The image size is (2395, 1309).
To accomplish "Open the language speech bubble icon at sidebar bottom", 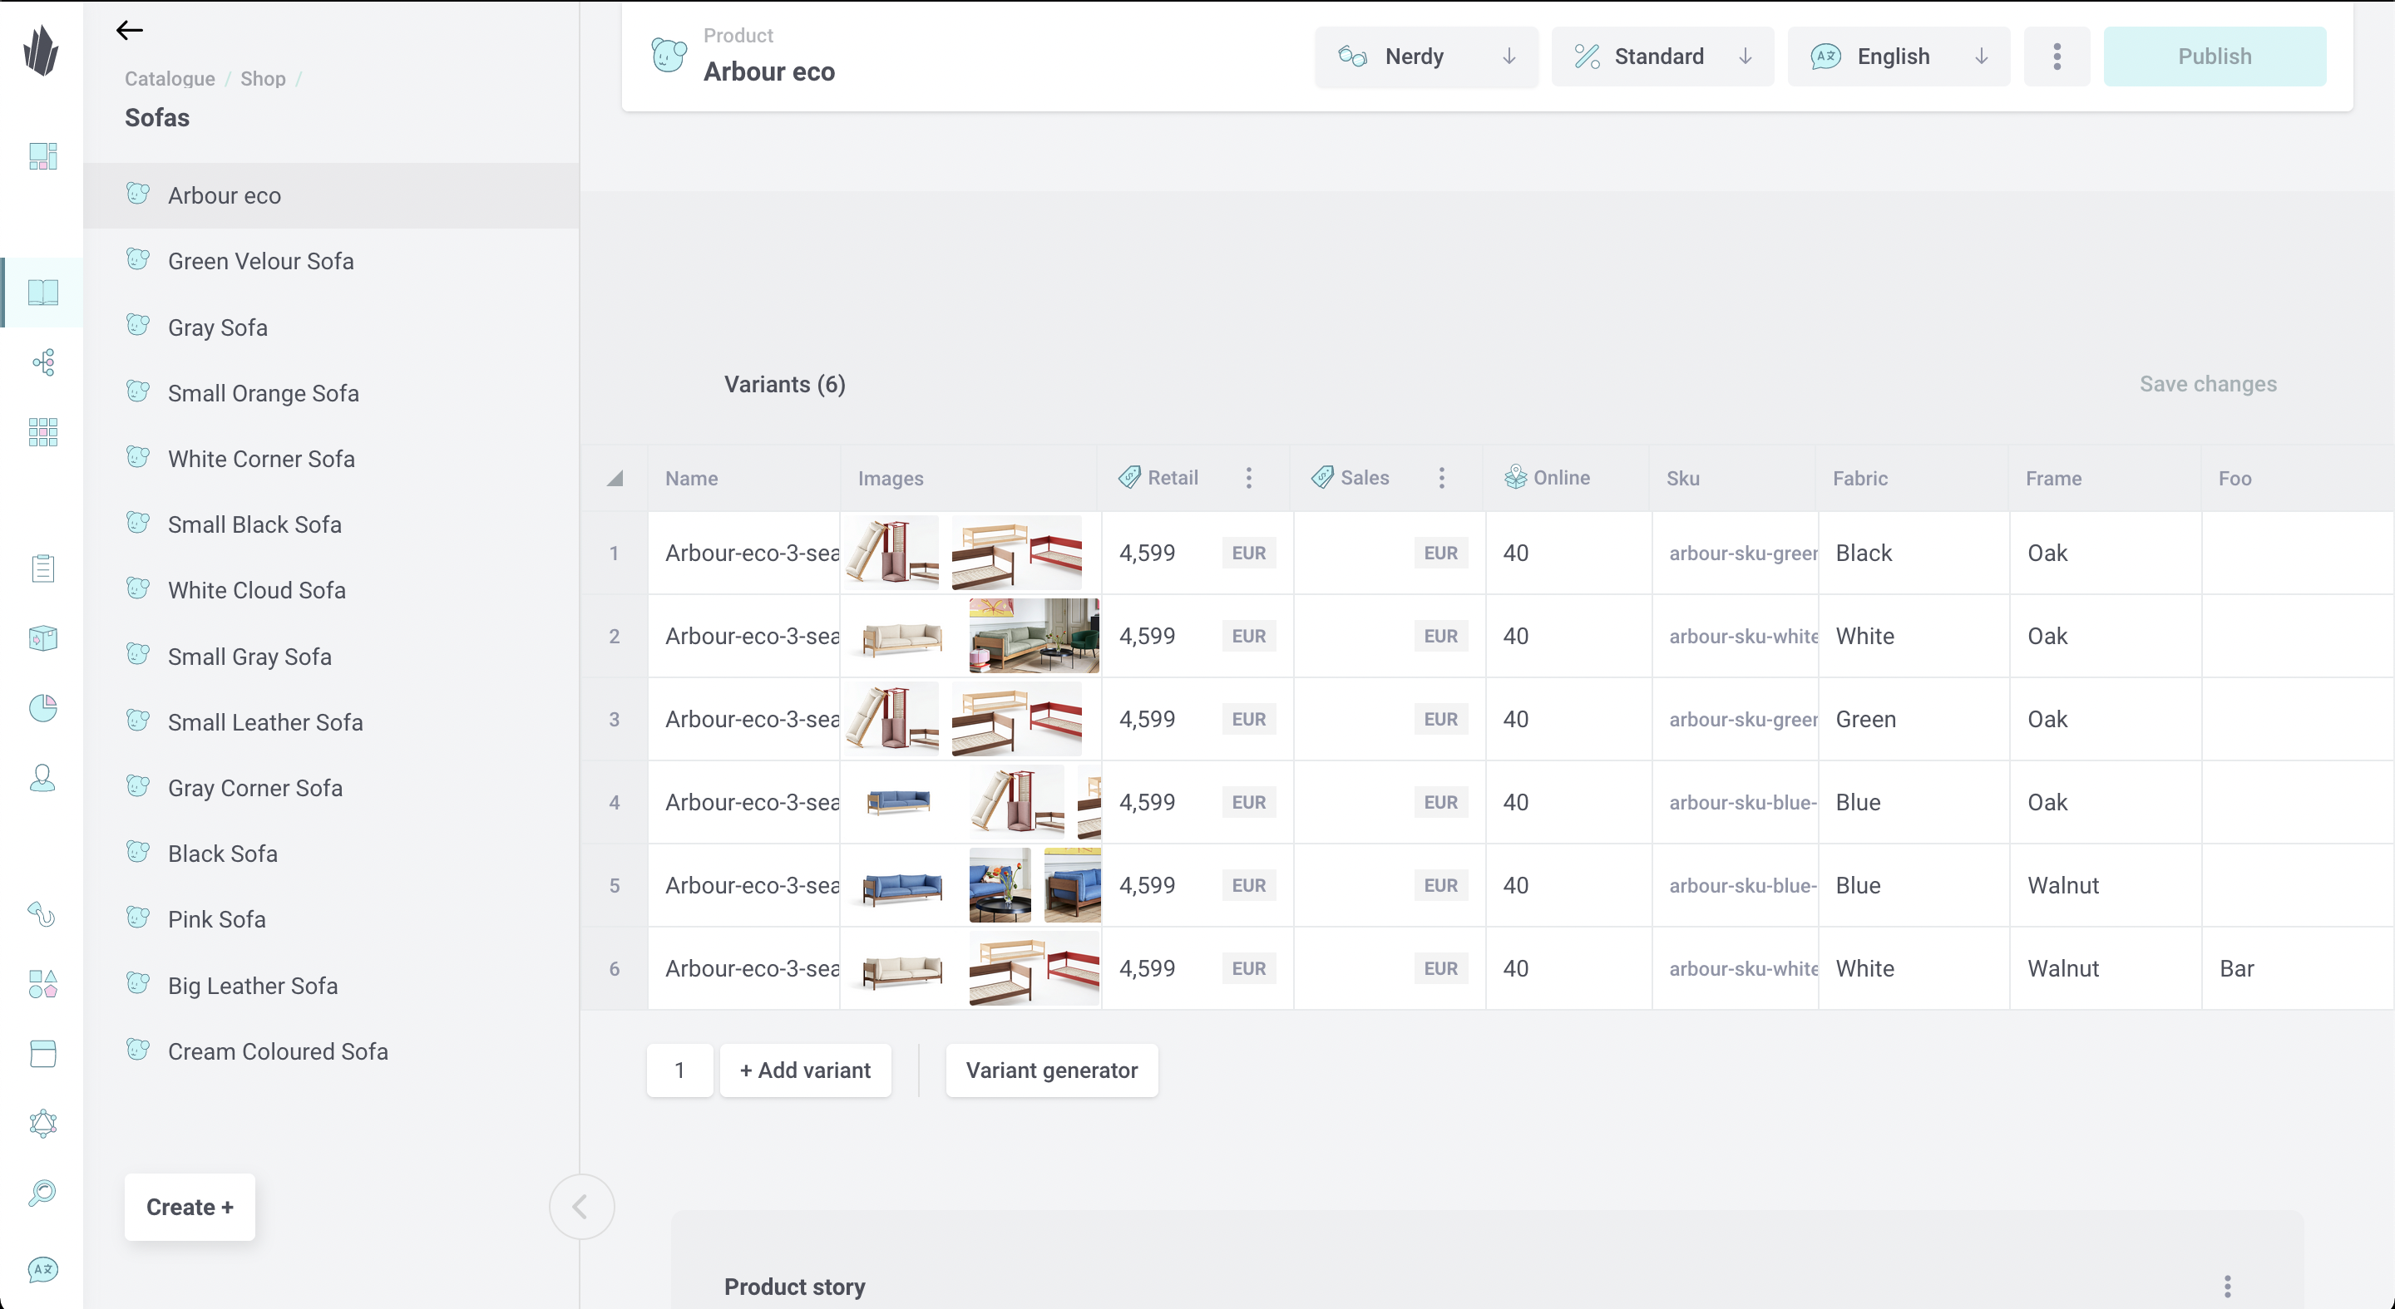I will [42, 1269].
